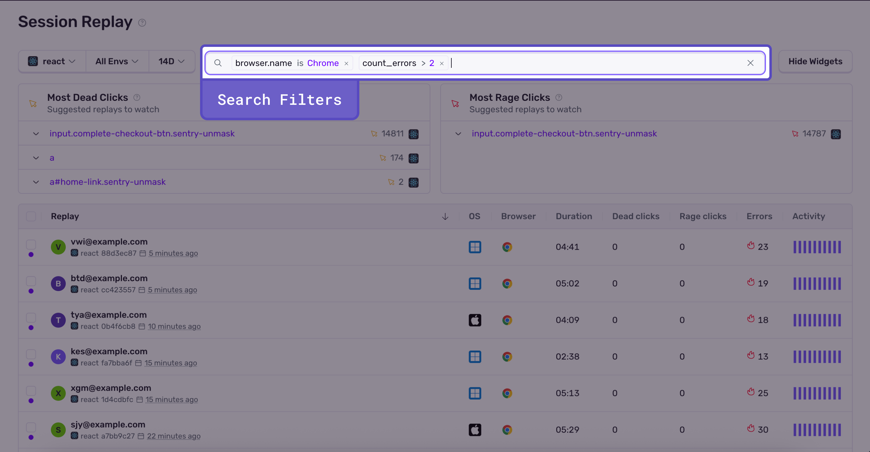Viewport: 870px width, 452px height.
Task: Open the input.complete-checkout-btn.sentry-unmask replay link
Action: 142,134
